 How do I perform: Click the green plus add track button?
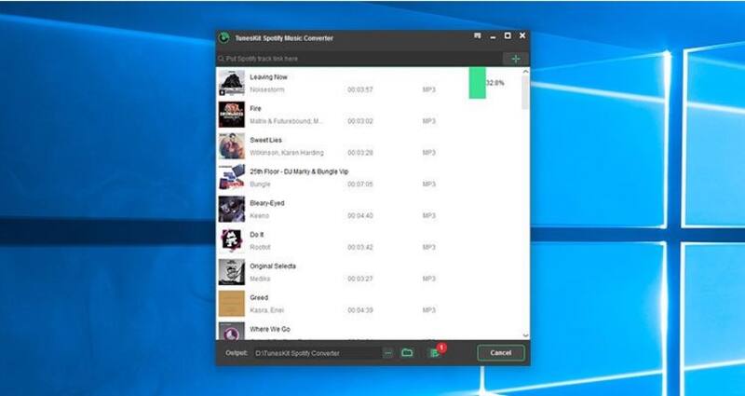[x=515, y=59]
